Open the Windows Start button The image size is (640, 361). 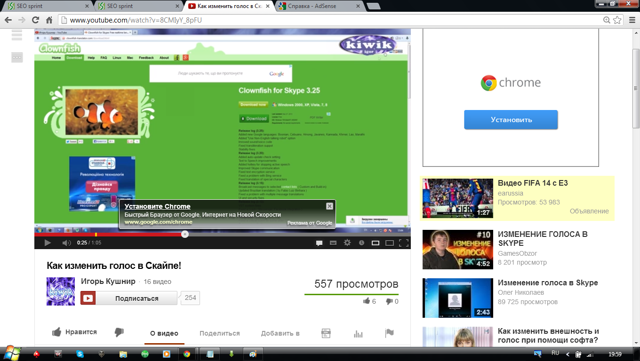pyautogui.click(x=11, y=353)
